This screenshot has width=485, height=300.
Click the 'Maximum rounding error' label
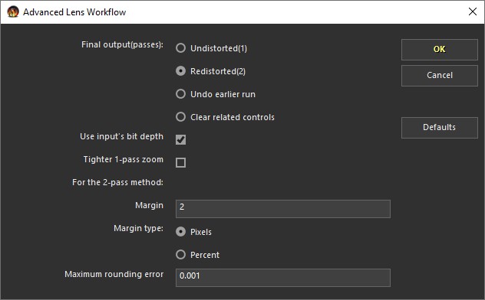[x=114, y=274]
